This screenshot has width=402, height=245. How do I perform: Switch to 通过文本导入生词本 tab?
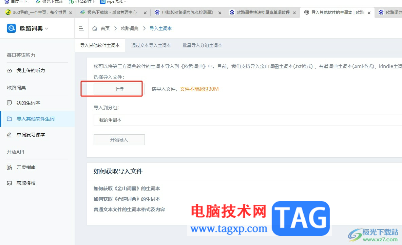click(151, 45)
